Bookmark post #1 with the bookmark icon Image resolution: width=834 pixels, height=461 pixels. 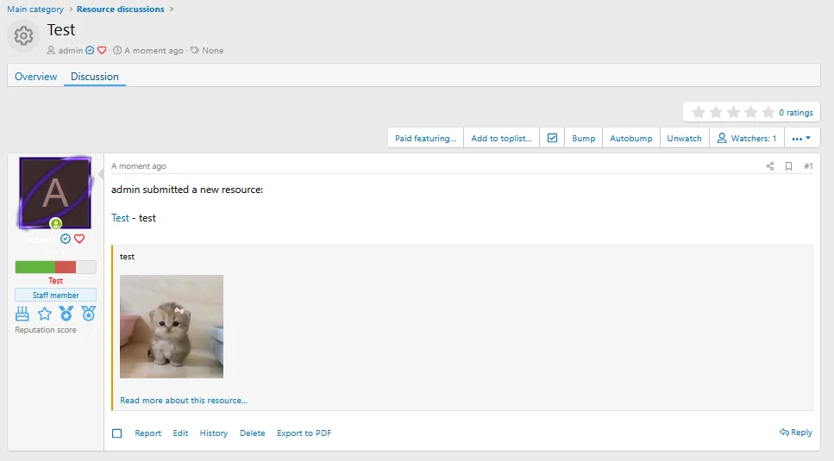pyautogui.click(x=788, y=166)
